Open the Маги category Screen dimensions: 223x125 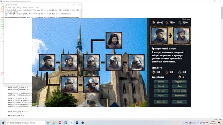[x=179, y=86]
